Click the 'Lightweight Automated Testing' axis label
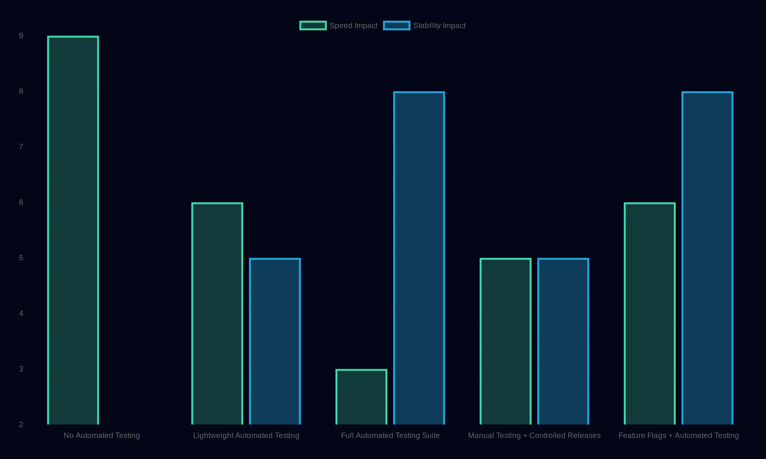The height and width of the screenshot is (459, 766). 246,435
